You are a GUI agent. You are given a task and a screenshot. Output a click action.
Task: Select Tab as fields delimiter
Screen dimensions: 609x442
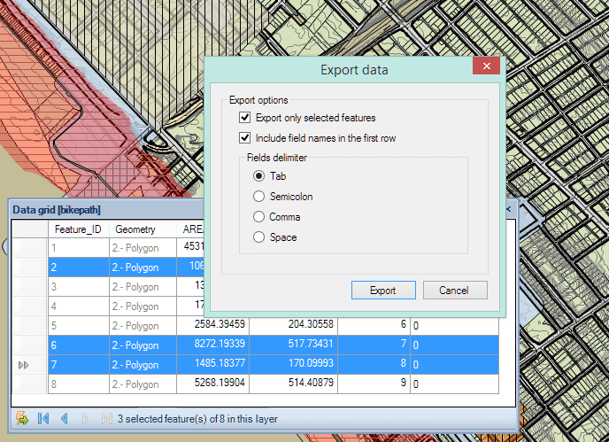pos(259,175)
